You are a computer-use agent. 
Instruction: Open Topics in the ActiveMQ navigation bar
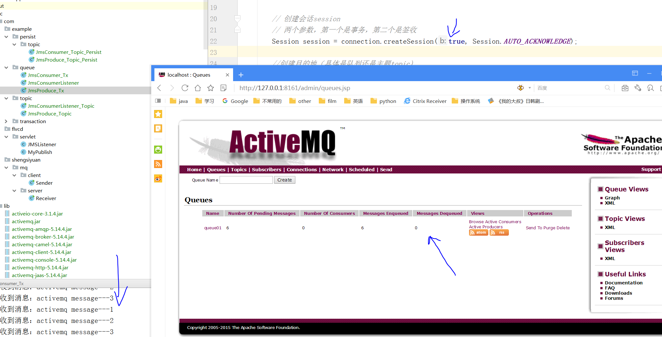(238, 170)
